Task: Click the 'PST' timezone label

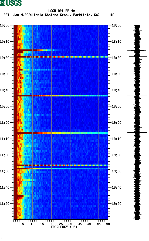Action: pos(6,15)
